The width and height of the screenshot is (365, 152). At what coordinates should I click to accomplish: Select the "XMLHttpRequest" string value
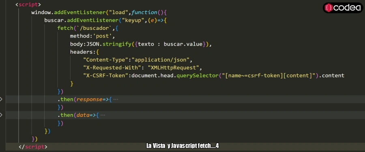[x=174, y=68]
